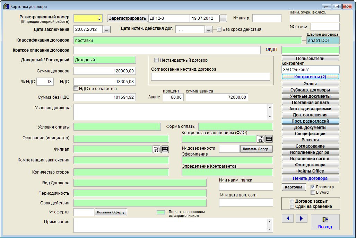Open date picker for Дата истеч. действия дог.

tap(208, 29)
